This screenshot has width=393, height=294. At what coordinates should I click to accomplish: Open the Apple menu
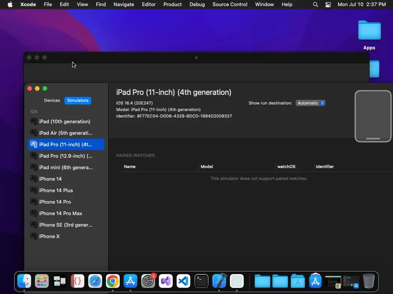[x=10, y=5]
